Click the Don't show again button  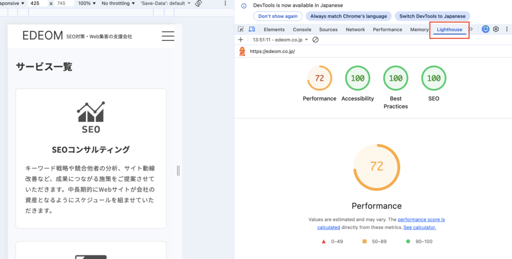coord(278,16)
